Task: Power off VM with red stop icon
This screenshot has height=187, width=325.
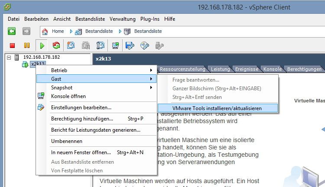Action: pyautogui.click(x=12, y=45)
